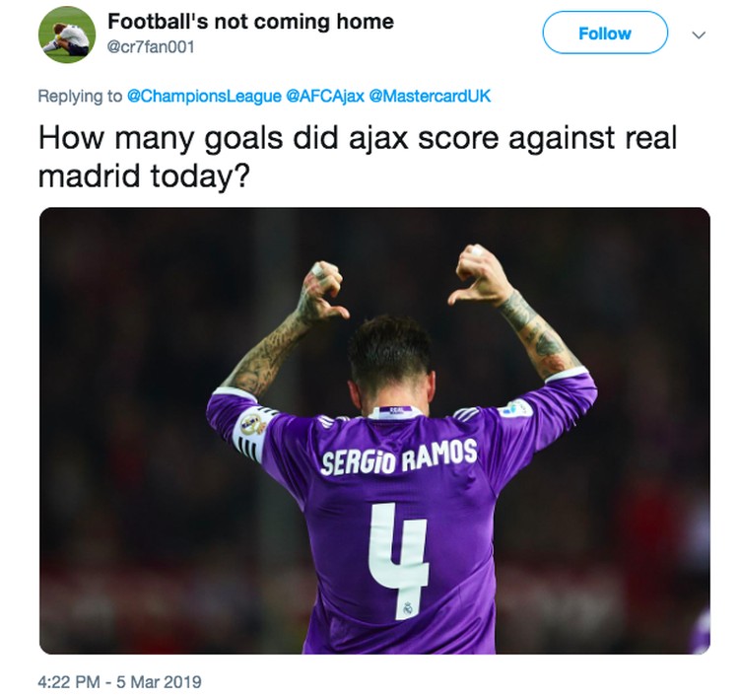Click the Follow button
Image resolution: width=739 pixels, height=700 pixels.
pos(605,33)
